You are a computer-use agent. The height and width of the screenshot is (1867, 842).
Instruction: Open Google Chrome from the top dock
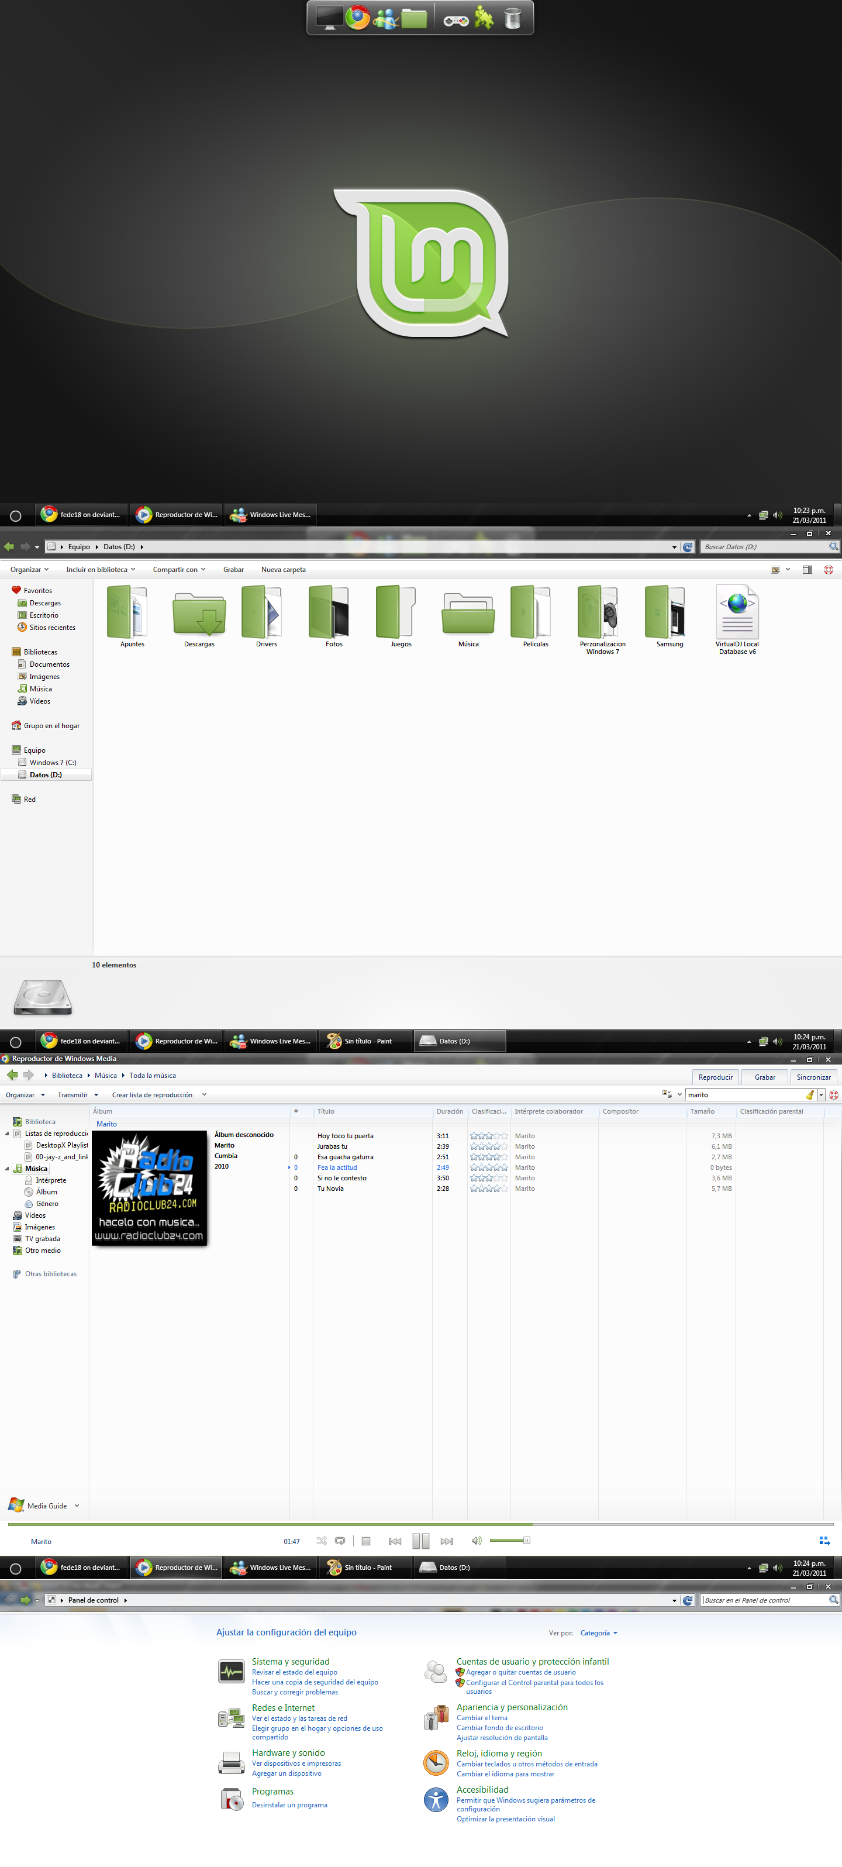[357, 18]
